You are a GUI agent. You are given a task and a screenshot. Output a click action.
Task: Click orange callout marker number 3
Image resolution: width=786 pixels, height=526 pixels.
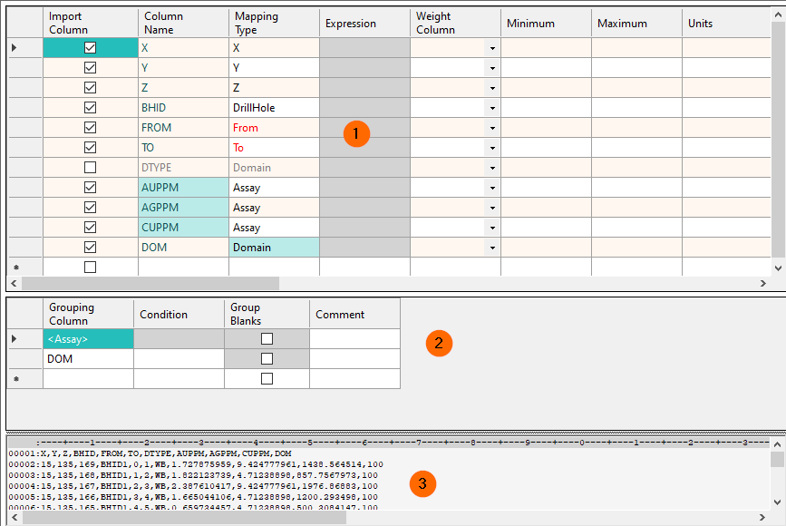coord(420,483)
